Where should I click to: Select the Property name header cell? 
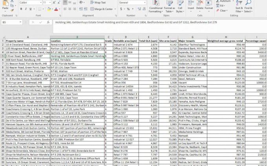pyautogui.click(x=28, y=41)
